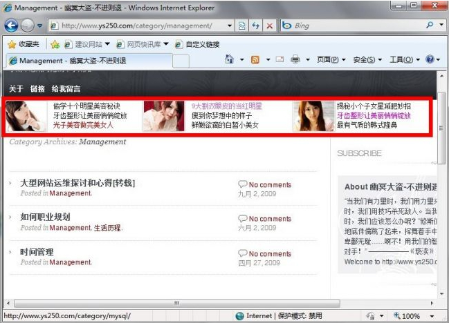Open the 时间管理 post link
449x323 pixels.
37,252
